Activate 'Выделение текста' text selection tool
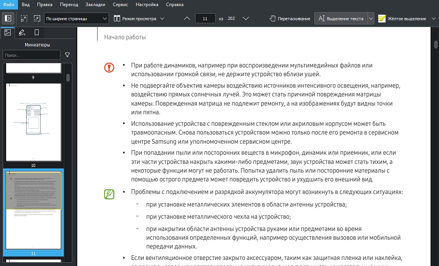 click(x=341, y=18)
